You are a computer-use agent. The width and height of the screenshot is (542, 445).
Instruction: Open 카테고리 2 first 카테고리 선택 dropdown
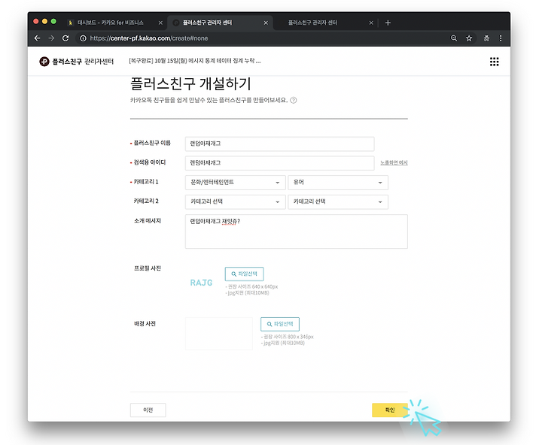236,201
